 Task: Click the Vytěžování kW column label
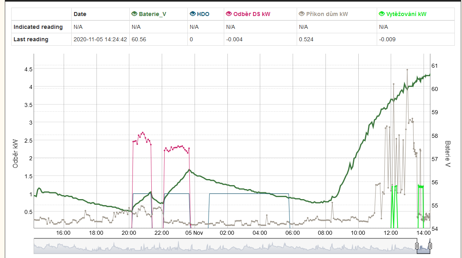coord(406,14)
